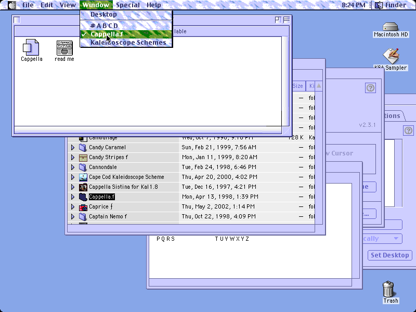This screenshot has width=416, height=312.
Task: Click the T U V W X Y Z label
Action: point(232,239)
